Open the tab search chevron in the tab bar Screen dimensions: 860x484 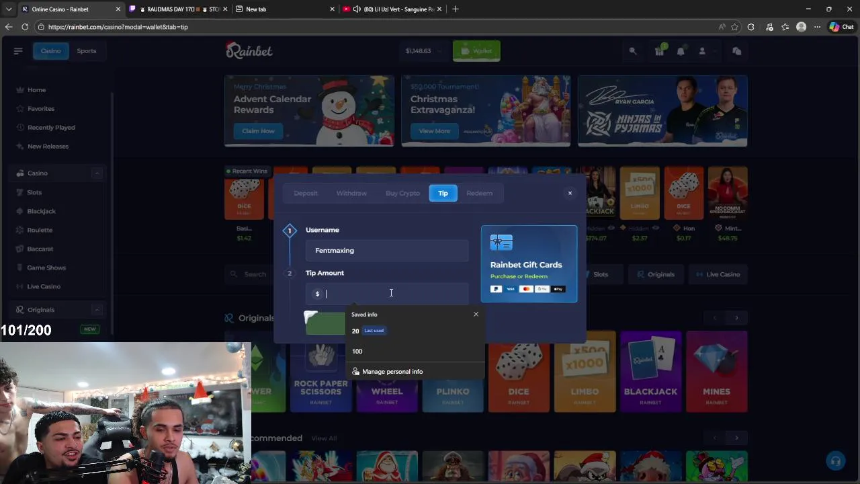click(9, 9)
